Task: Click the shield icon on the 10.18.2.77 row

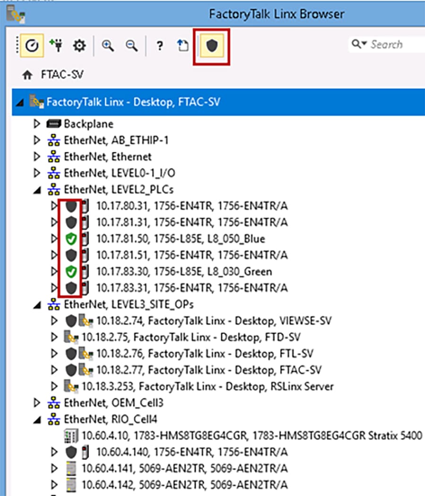Action: click(x=71, y=370)
